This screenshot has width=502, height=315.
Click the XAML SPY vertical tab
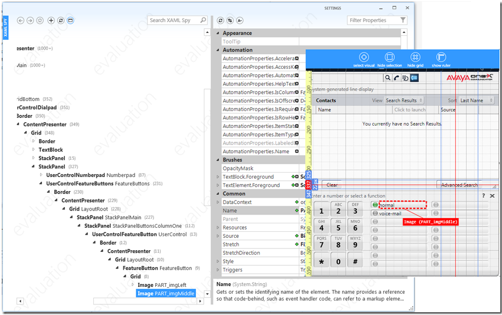tap(6, 27)
